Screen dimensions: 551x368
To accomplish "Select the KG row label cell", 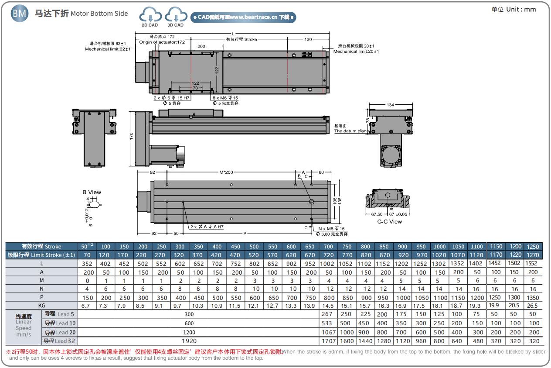I will (41, 306).
